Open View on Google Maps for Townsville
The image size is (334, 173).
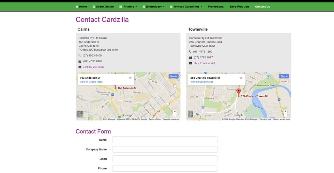(x=202, y=82)
